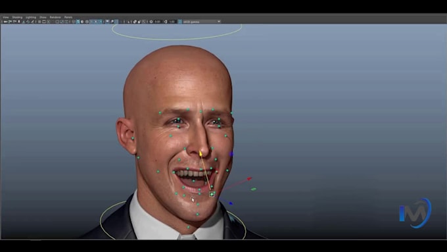Viewport: 447px width, 252px height.
Task: Open the Show panel menu
Action: pos(43,17)
